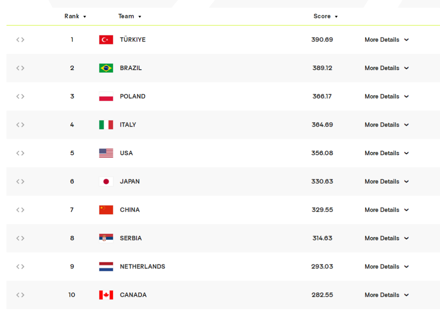Viewport: 440px width, 312px height.
Task: Click the Japan flag icon
Action: 106,182
